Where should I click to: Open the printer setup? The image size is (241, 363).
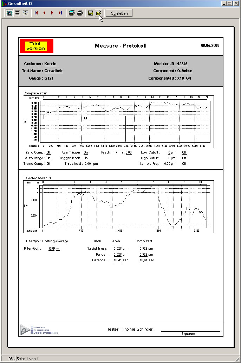click(72, 13)
